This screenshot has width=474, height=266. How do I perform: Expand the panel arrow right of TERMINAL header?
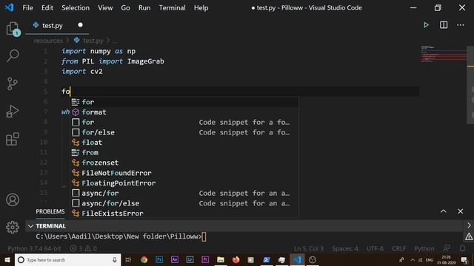click(x=469, y=225)
